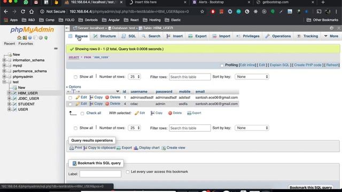
Task: Collapse the test database node
Action: (x=4, y=82)
